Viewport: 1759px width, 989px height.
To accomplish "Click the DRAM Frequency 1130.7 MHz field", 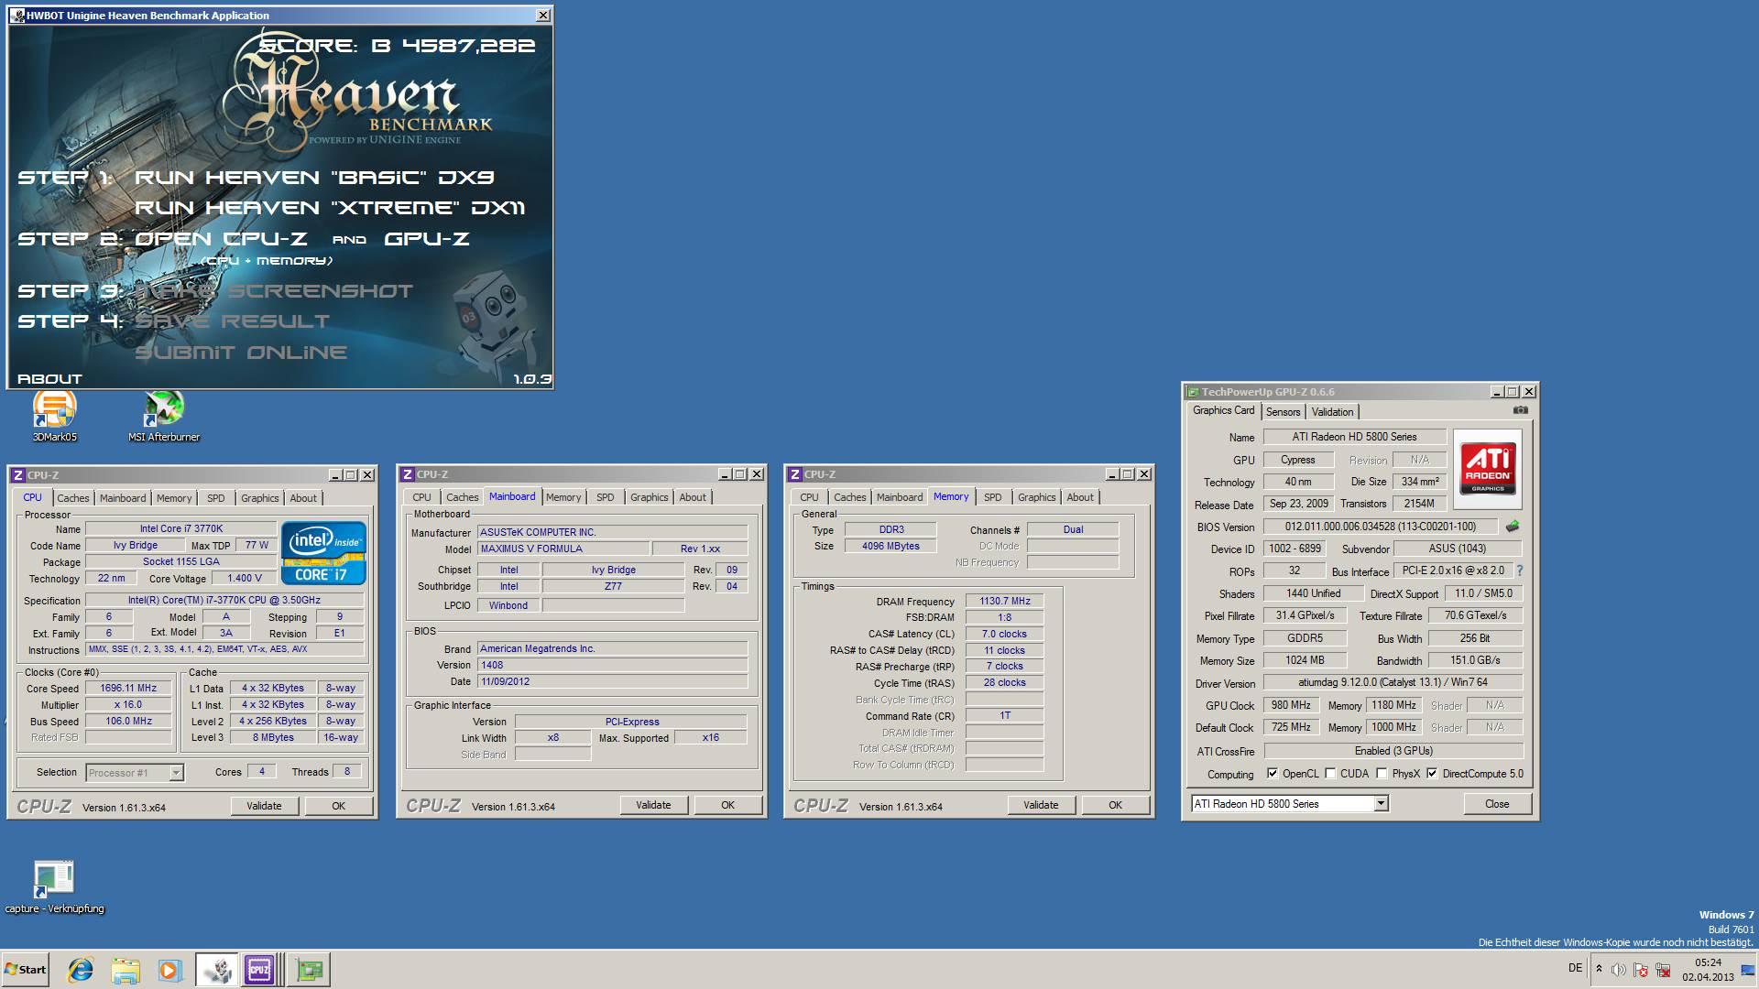I will [1004, 601].
